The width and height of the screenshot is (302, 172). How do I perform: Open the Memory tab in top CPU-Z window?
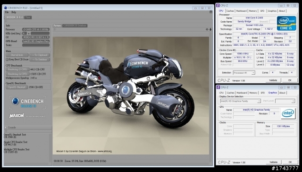[x=253, y=11]
